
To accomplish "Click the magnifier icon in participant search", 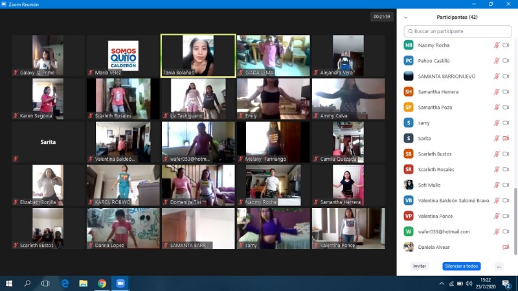I will 410,31.
